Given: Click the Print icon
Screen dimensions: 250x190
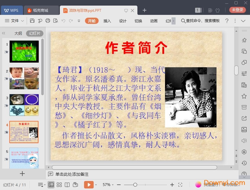Looking at the screenshot, I should coord(48,21).
